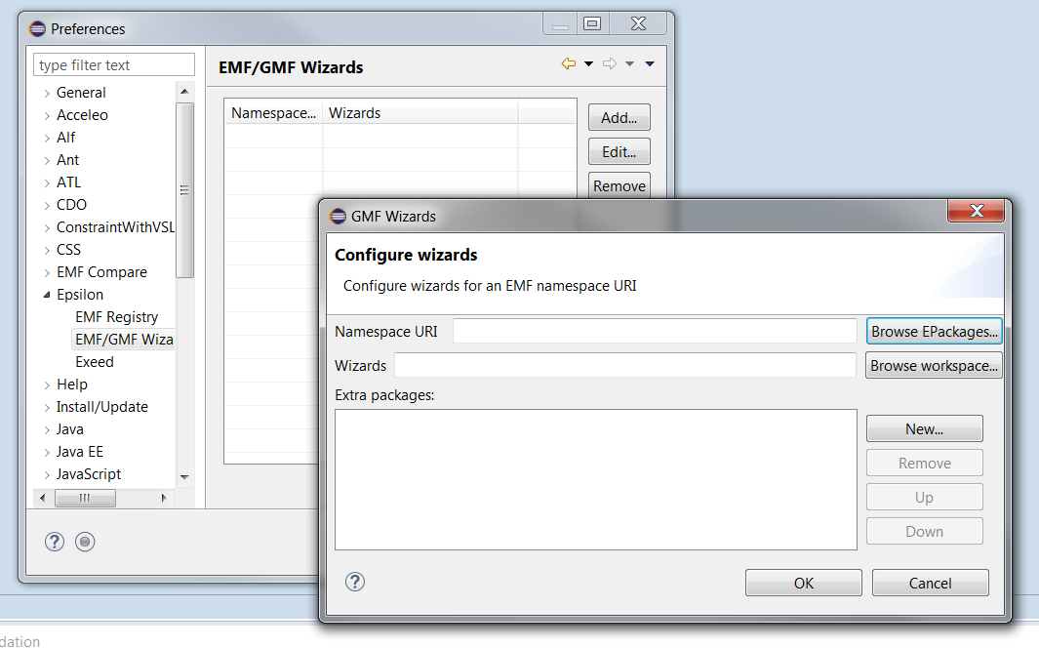Click New... button for extra packages

click(924, 428)
